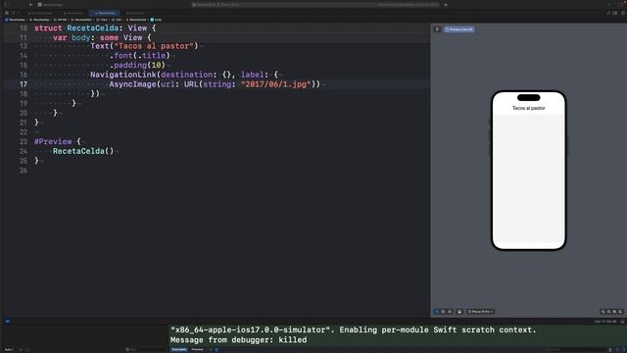Hide the variables view pane
This screenshot has width=627, height=353.
click(x=617, y=349)
